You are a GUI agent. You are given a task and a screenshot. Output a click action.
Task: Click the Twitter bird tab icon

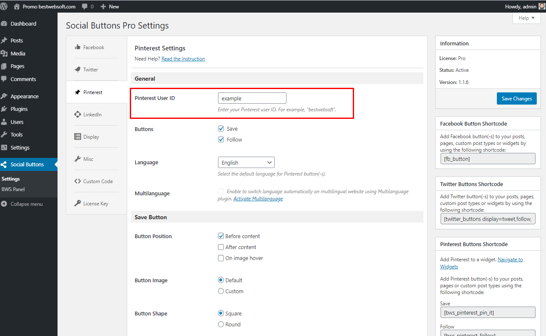[78, 69]
